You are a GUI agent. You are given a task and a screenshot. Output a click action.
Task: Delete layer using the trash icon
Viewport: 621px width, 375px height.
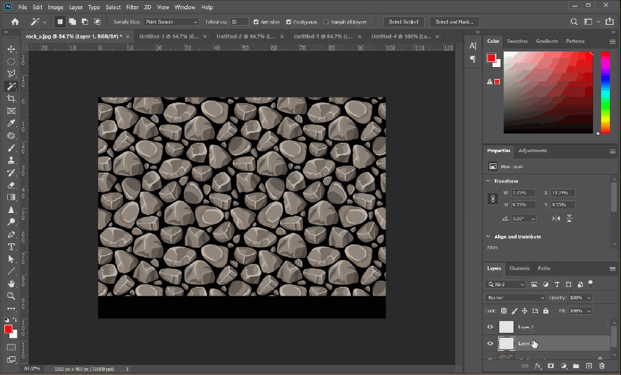tap(602, 366)
